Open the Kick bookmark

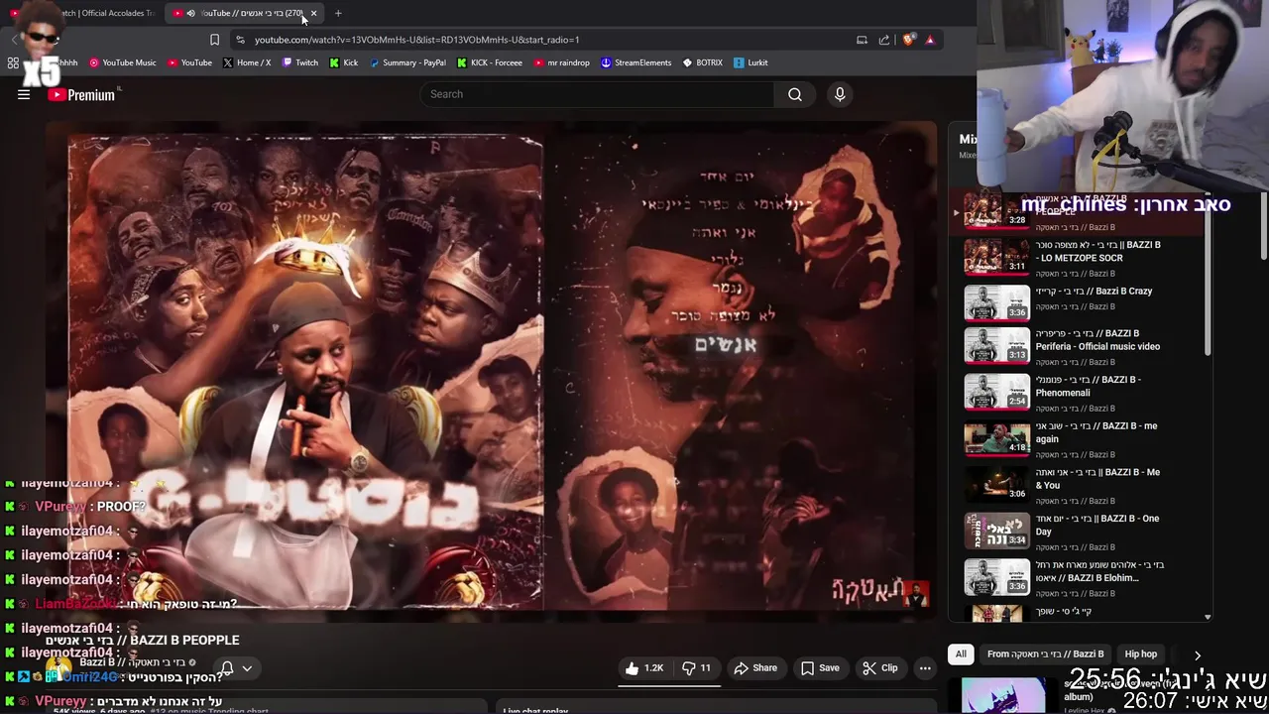(x=344, y=62)
